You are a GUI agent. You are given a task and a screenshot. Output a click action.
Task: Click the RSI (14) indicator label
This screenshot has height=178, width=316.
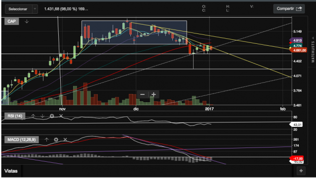click(x=15, y=116)
